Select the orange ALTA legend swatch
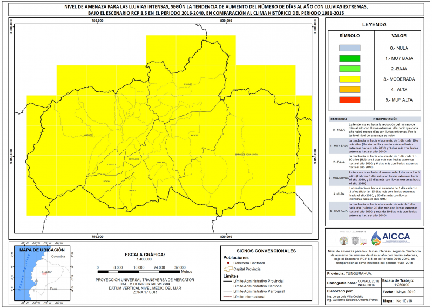432x308 pixels. pyautogui.click(x=349, y=90)
